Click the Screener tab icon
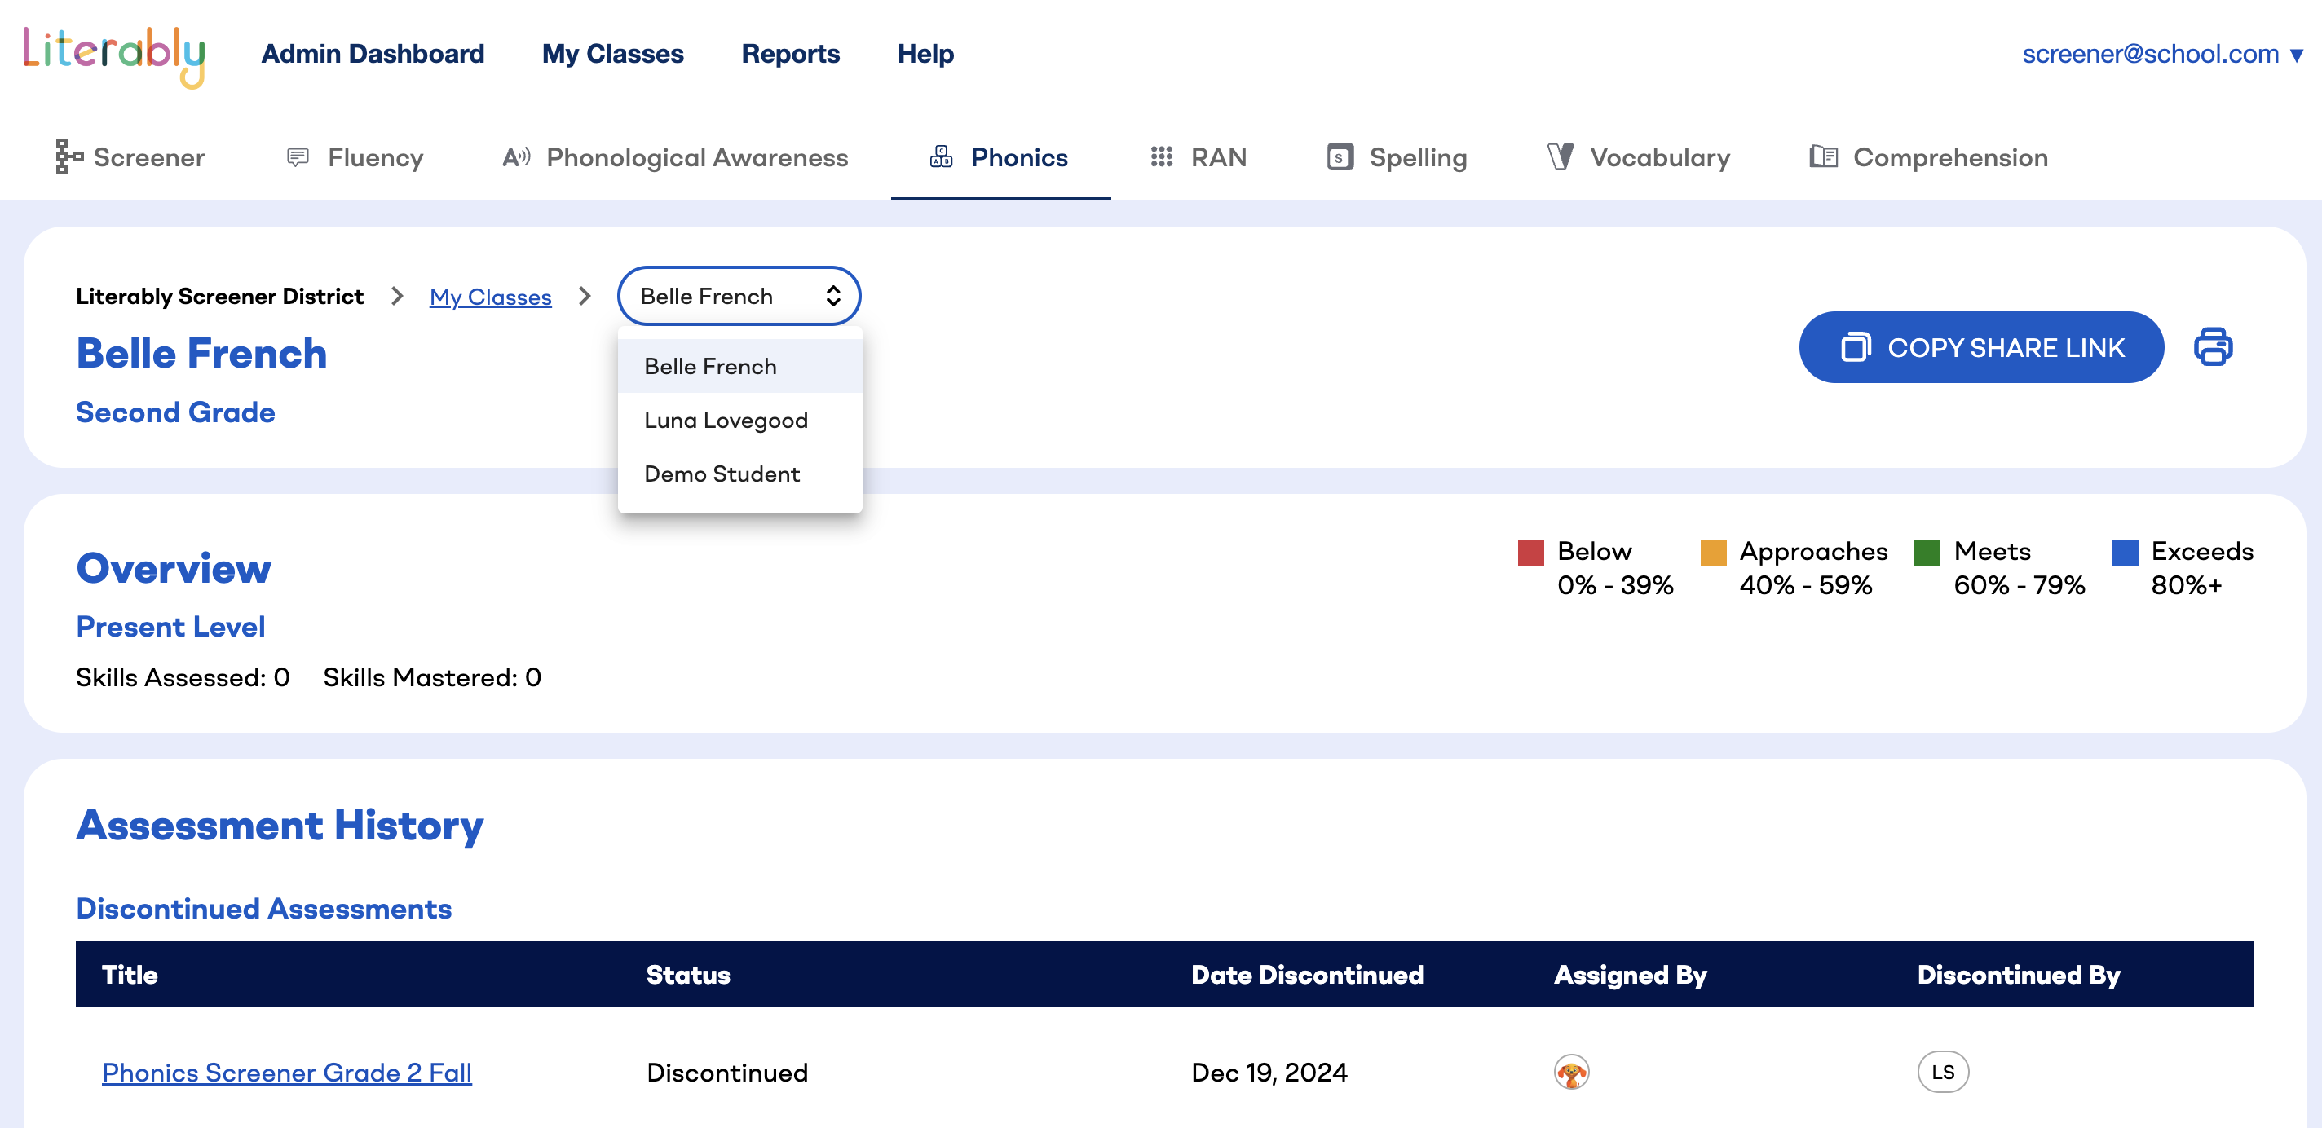Image resolution: width=2322 pixels, height=1128 pixels. [68, 156]
